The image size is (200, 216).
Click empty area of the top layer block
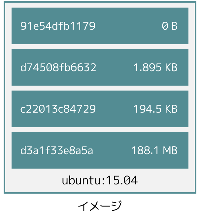(x=128, y=26)
